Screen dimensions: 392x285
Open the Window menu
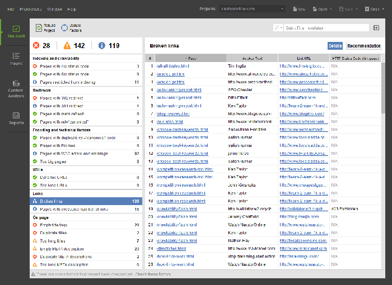tap(54, 9)
